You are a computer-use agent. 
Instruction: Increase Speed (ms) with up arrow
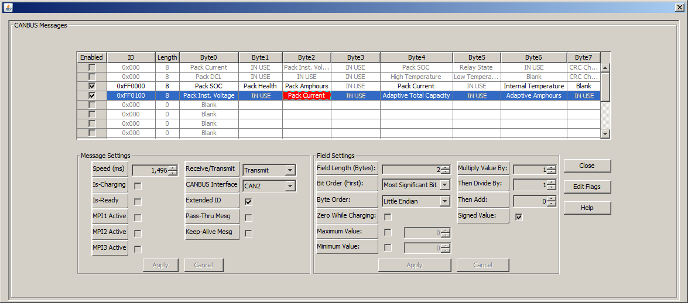173,167
